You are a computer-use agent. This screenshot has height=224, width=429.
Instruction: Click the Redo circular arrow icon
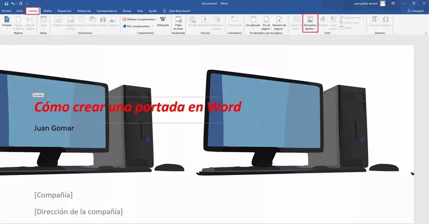(x=20, y=3)
